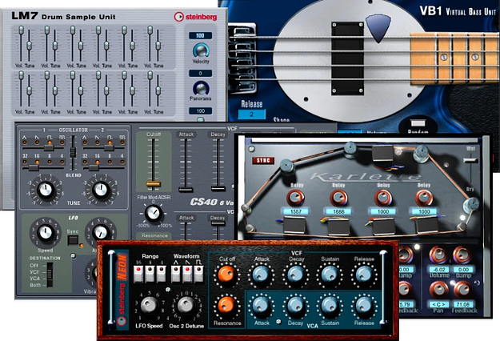
Task: Click the LM7 value field showing 100 above Velocity
Action: [x=200, y=35]
